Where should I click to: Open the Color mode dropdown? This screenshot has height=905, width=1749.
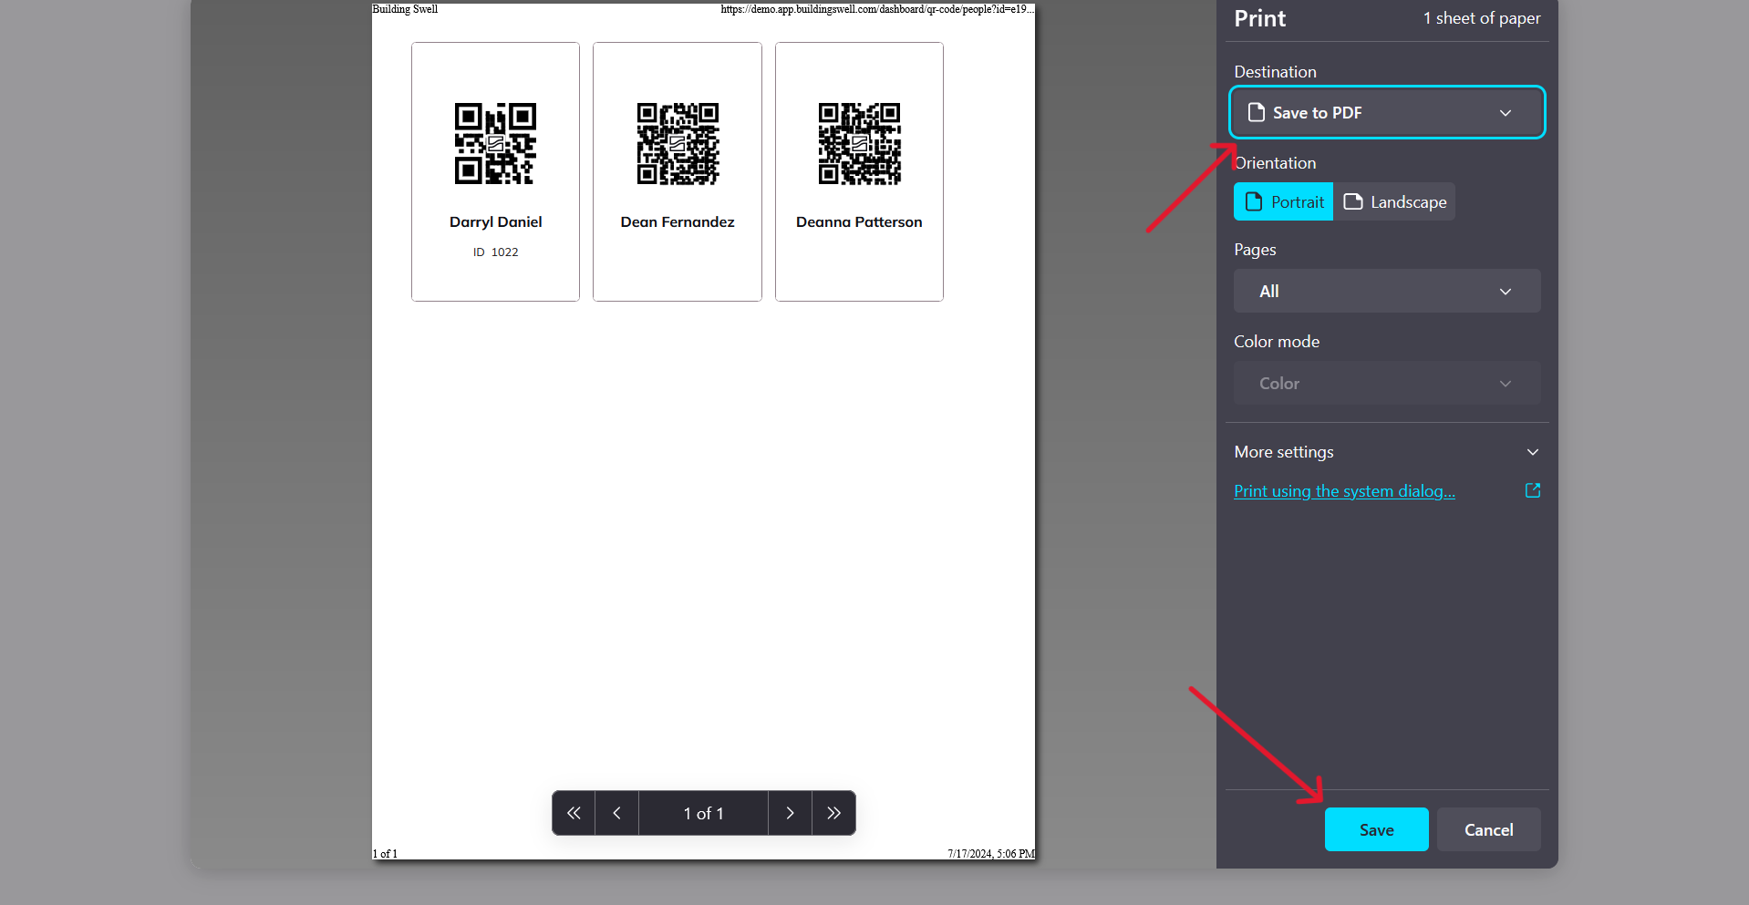[x=1387, y=383]
